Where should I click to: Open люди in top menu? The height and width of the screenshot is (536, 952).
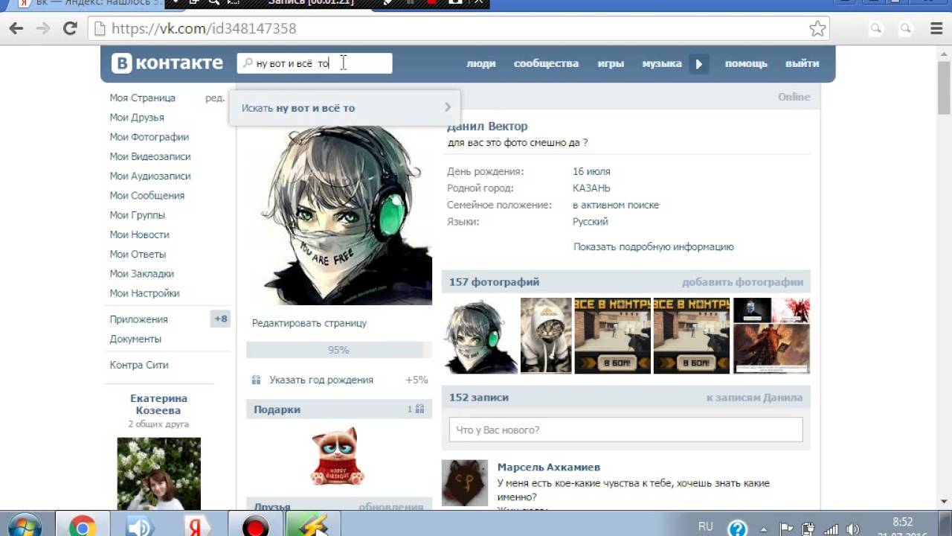pos(480,63)
